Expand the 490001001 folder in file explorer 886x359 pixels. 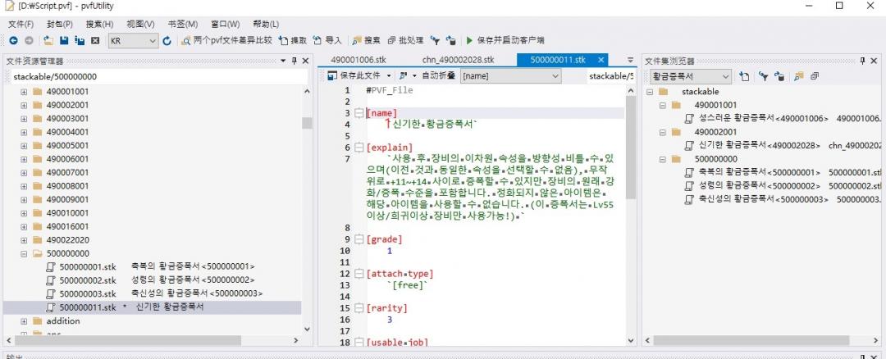point(24,92)
